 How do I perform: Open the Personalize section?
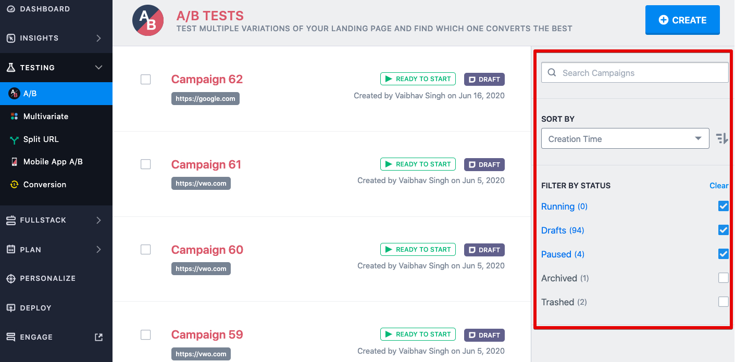click(42, 278)
